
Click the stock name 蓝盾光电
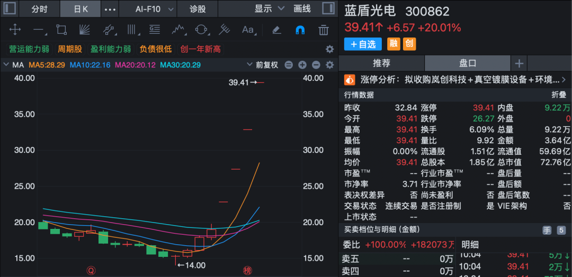370,11
